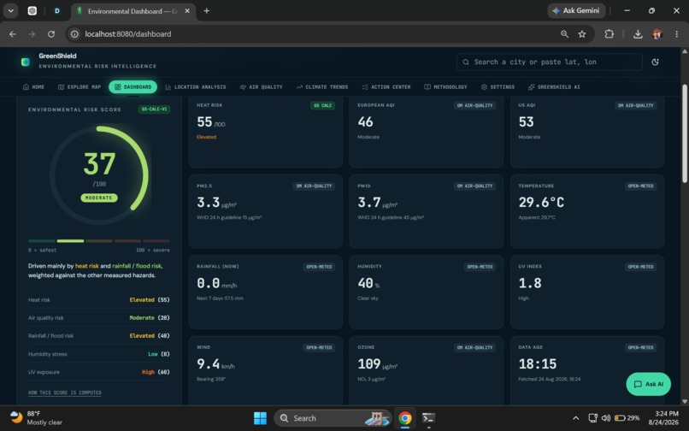Click the US AQI 53 card
Screen dimensions: 689x431
[587, 132]
